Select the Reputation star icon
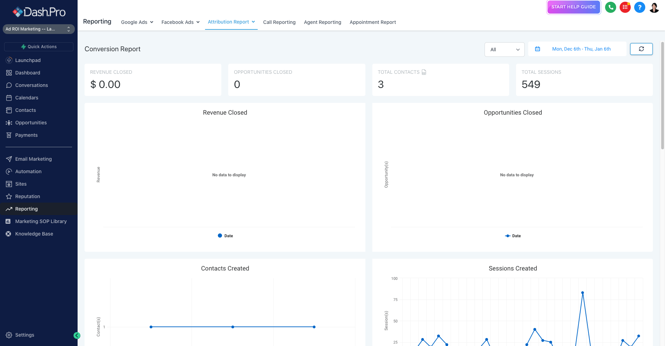Viewport: 665px width, 346px height. [x=9, y=196]
